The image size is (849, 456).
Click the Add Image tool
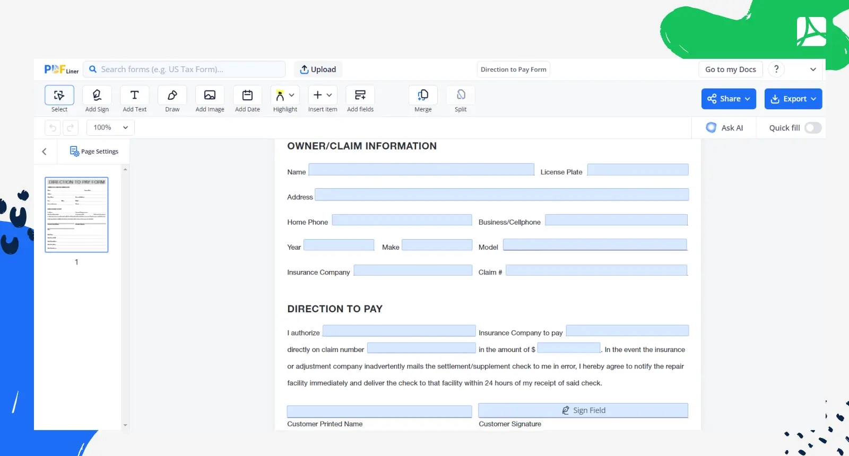click(210, 99)
